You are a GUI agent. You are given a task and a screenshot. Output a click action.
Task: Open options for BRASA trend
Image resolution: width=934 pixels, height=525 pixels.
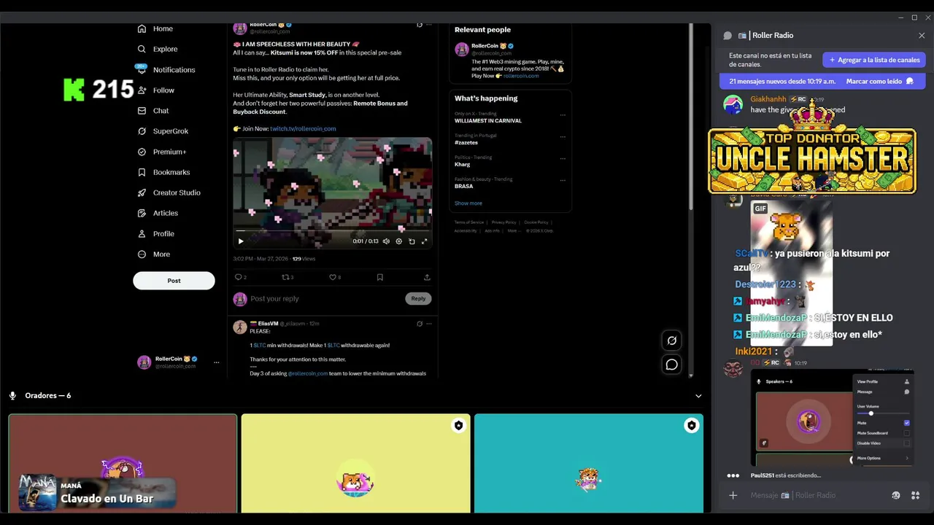pos(563,180)
